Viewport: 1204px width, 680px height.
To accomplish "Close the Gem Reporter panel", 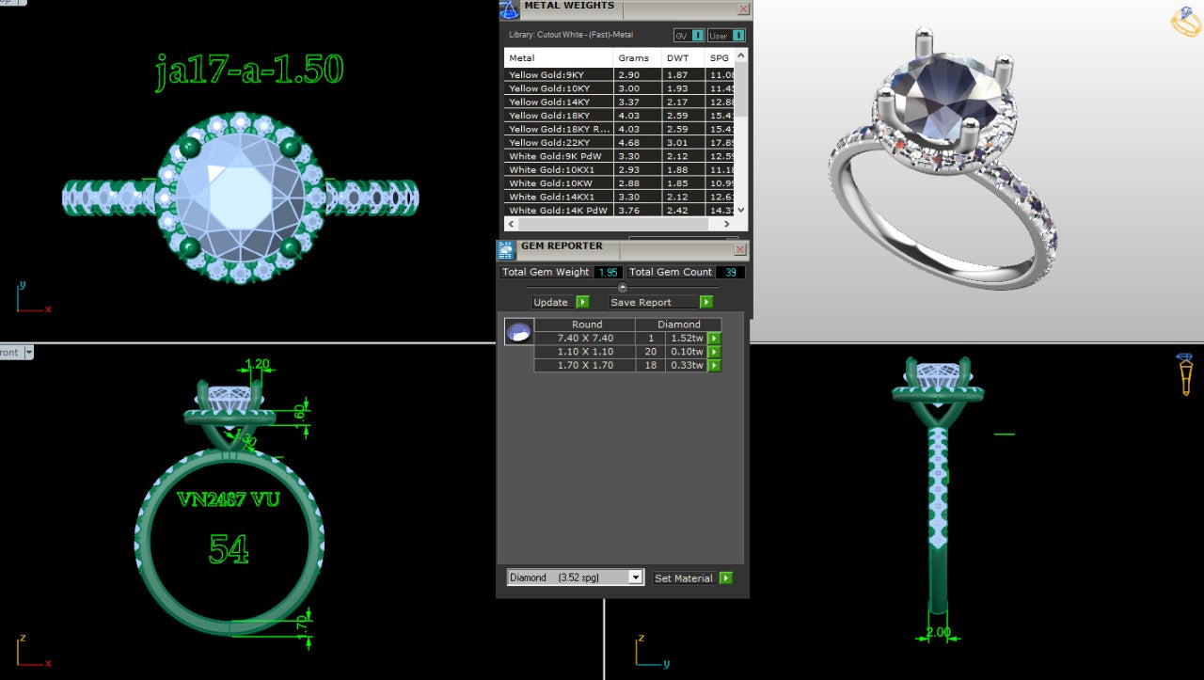I will pyautogui.click(x=740, y=249).
